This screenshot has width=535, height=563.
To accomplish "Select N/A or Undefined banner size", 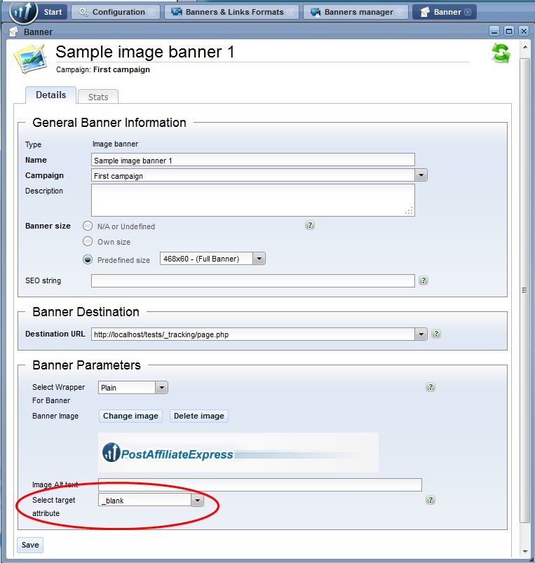I will pyautogui.click(x=88, y=226).
